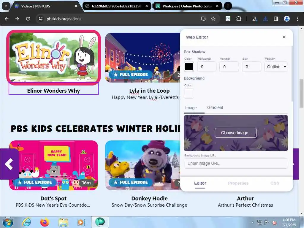Bookmark this page with the star icon
Image resolution: width=304 pixels, height=228 pixels.
pos(213,19)
